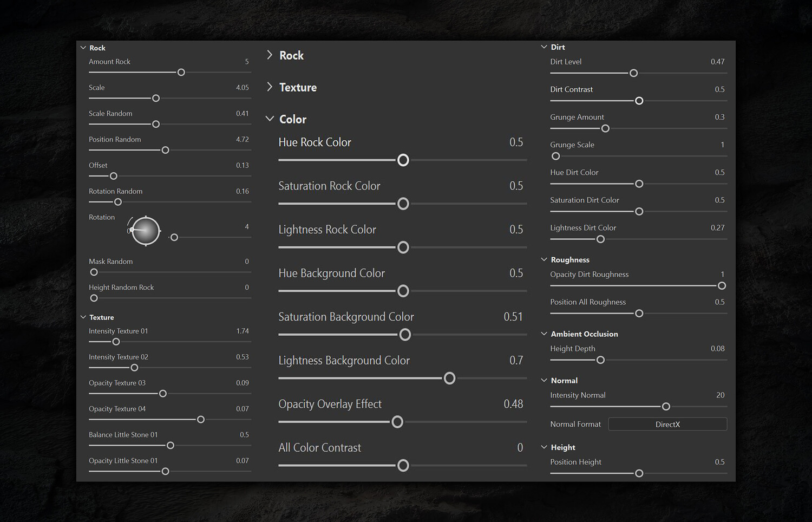
Task: Click the Hue Rock Color slider handle
Action: [x=403, y=160]
